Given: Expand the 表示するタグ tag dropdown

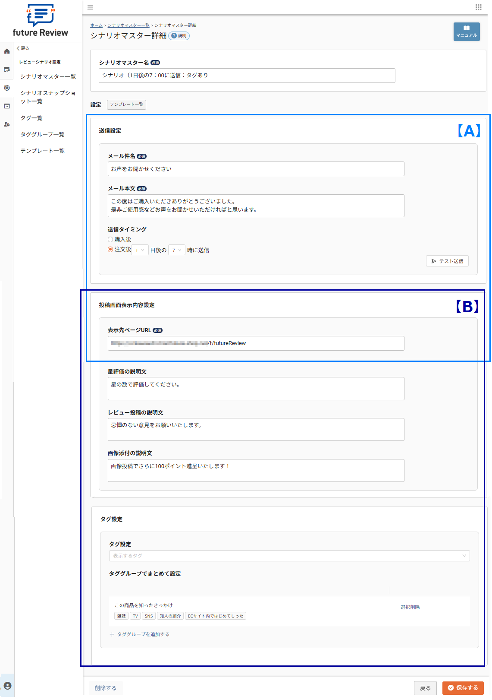Looking at the screenshot, I should pos(289,556).
